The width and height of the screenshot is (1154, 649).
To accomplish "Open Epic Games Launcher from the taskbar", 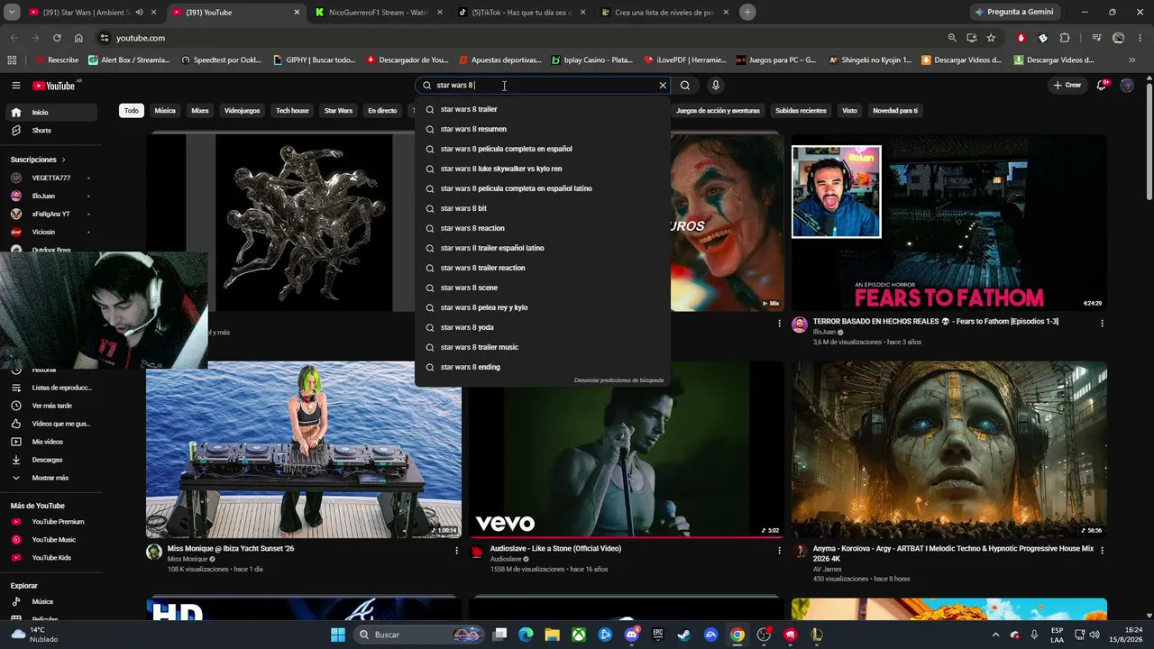I will pyautogui.click(x=658, y=635).
